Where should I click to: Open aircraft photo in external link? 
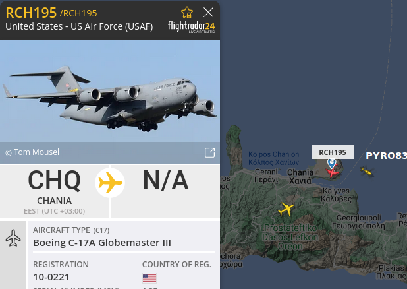click(209, 152)
